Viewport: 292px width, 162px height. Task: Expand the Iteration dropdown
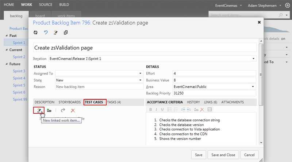click(254, 58)
